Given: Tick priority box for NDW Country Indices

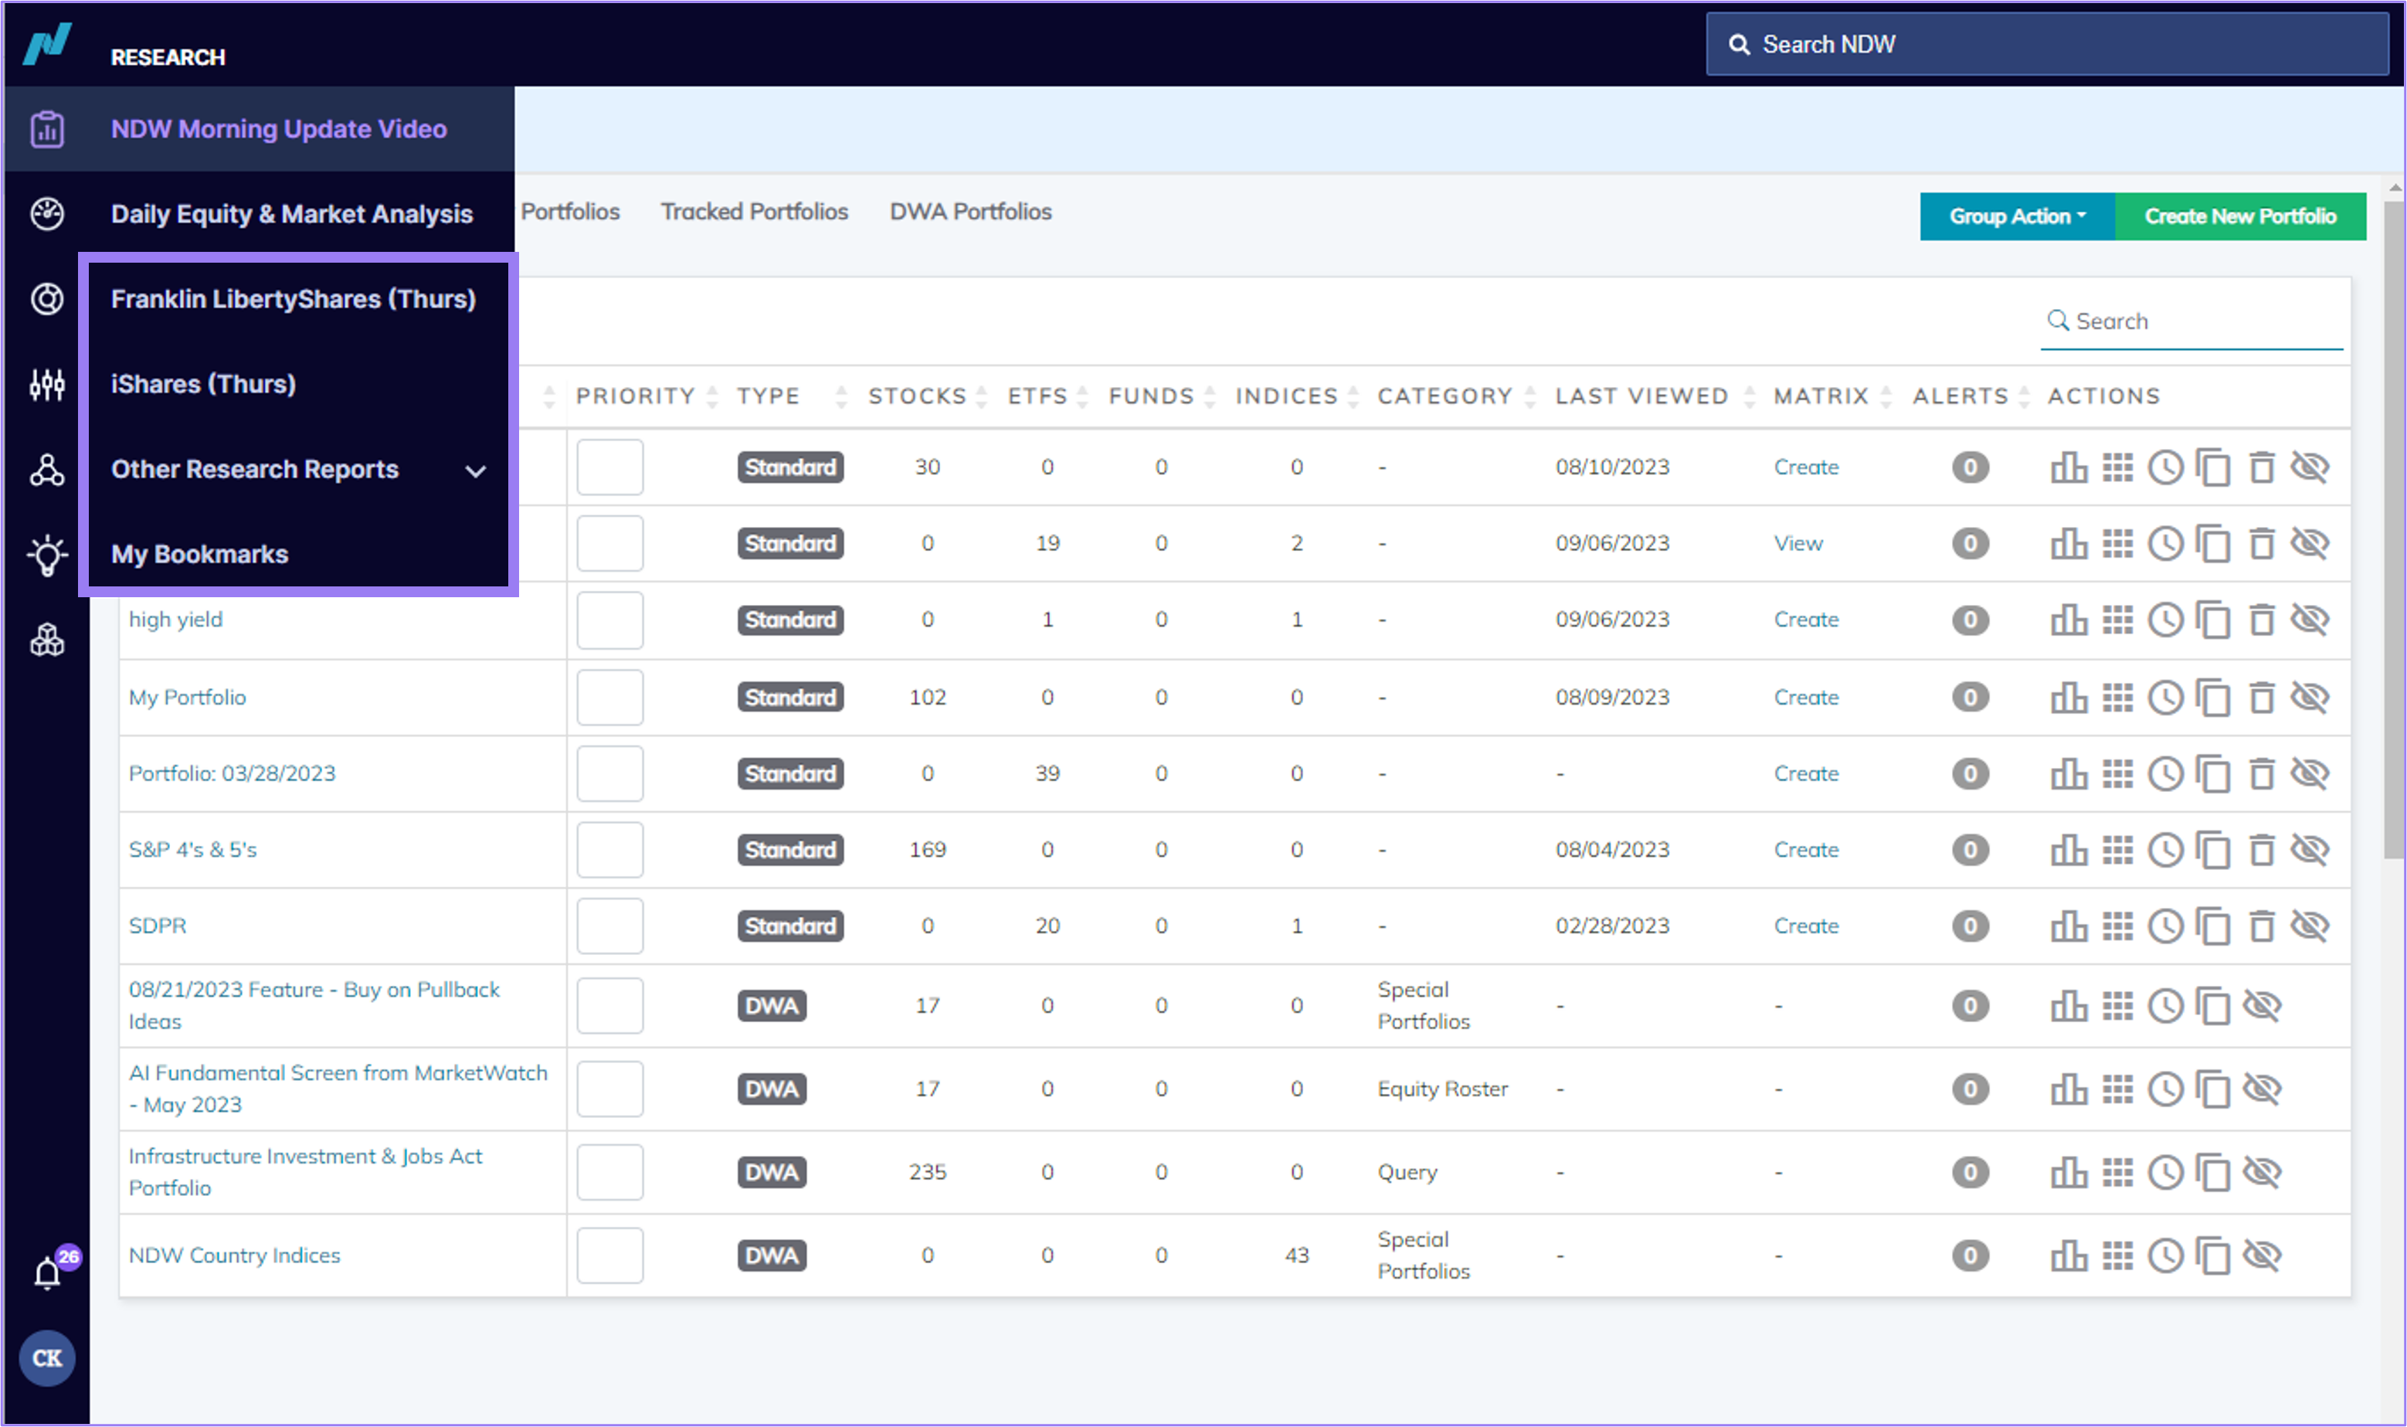Looking at the screenshot, I should (x=610, y=1255).
